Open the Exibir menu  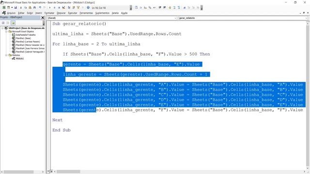(30, 13)
